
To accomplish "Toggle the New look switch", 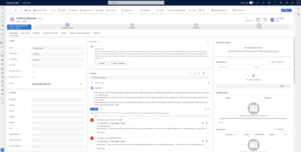I will (252, 3).
